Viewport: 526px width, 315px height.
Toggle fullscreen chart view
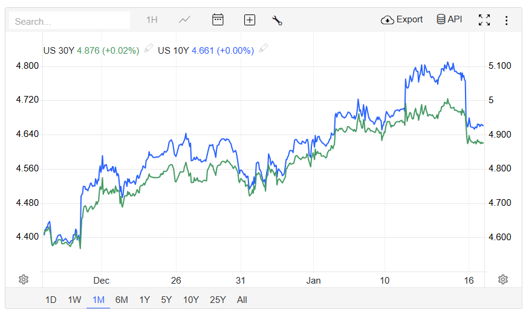point(484,20)
